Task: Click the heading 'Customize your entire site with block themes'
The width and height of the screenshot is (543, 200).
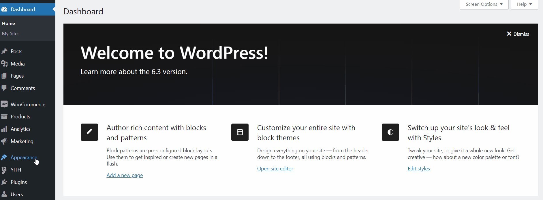Action: point(306,133)
